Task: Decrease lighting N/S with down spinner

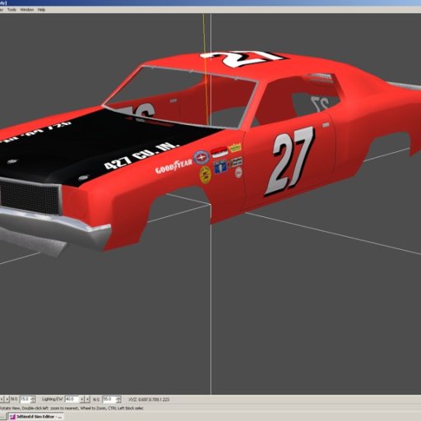Action: [118, 401]
